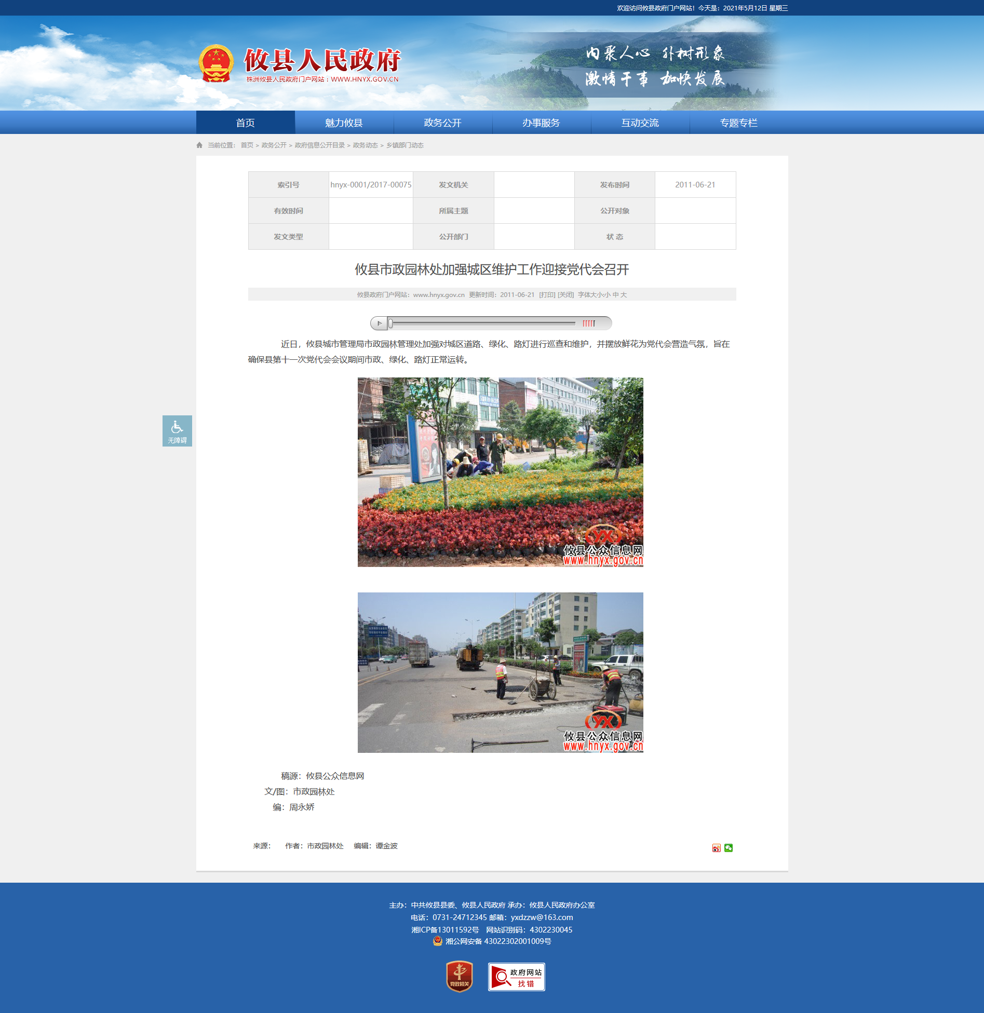Image resolution: width=984 pixels, height=1013 pixels.
Task: Share article via Weibo icon
Action: [x=716, y=848]
